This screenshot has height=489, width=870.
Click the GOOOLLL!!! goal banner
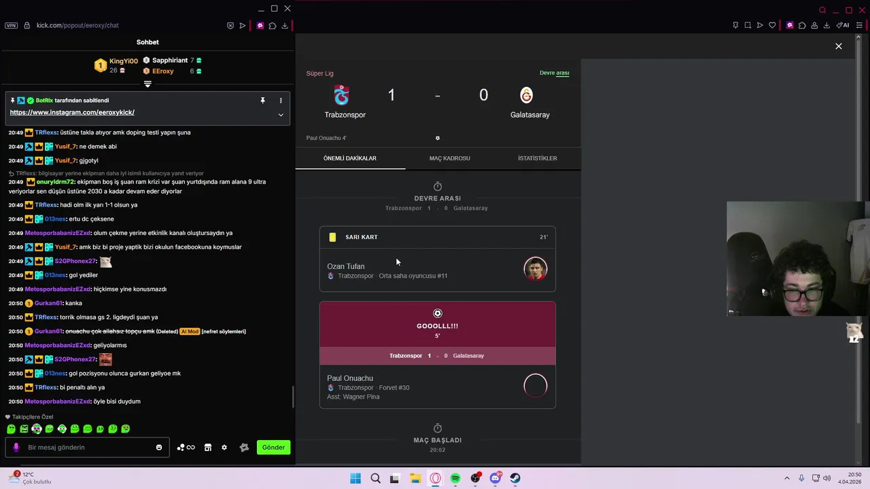438,325
